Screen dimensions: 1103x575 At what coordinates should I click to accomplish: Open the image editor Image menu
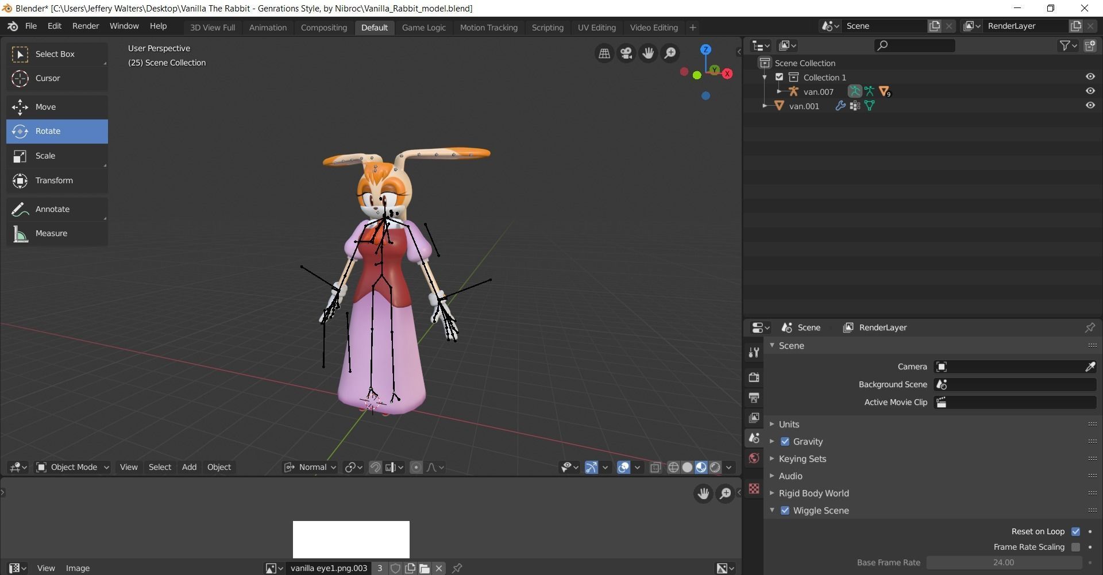(78, 568)
